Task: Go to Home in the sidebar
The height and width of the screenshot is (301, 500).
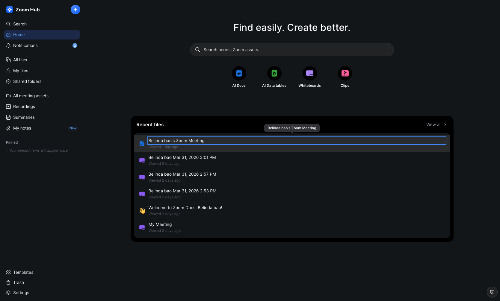Action: 42,35
